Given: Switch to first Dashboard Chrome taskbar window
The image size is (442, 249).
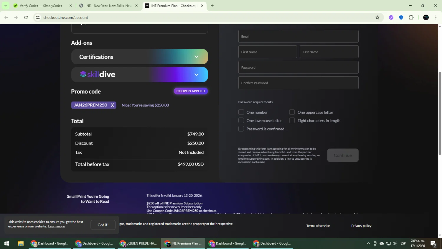Looking at the screenshot, I should pyautogui.click(x=50, y=243).
